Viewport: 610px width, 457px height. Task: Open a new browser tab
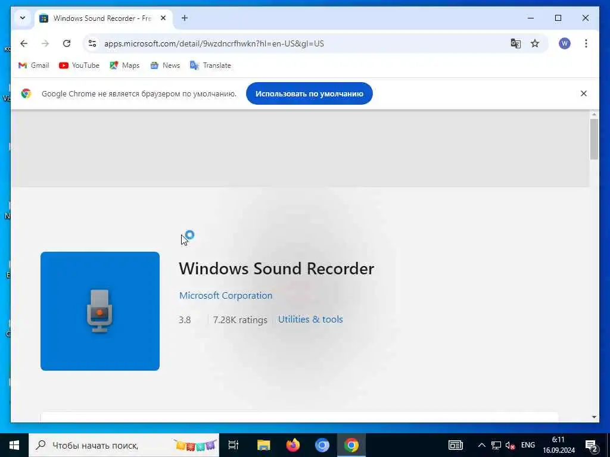[x=185, y=18]
